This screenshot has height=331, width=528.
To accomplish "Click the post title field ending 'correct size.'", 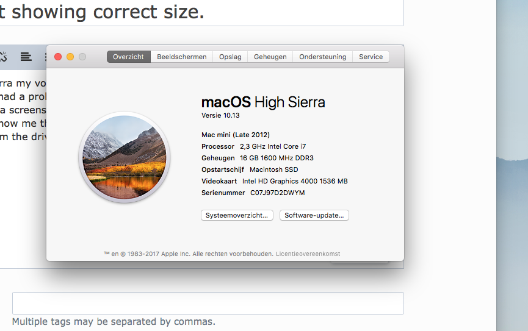I will (x=201, y=12).
